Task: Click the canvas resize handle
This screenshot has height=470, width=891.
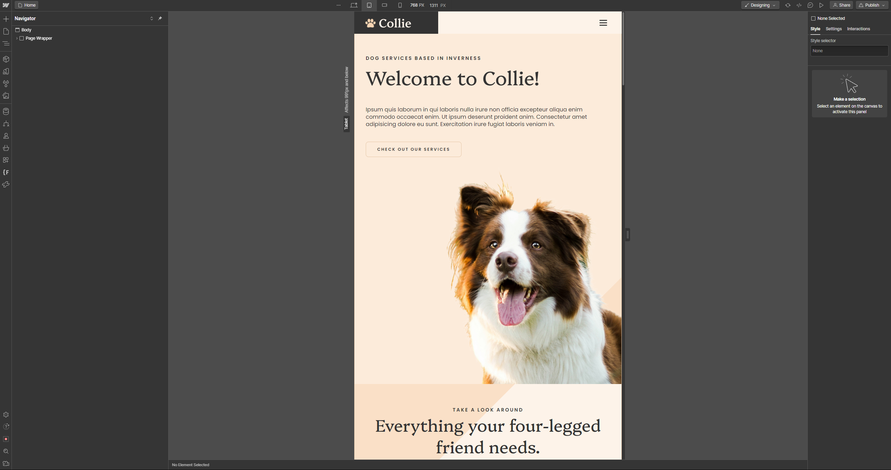Action: [x=628, y=235]
